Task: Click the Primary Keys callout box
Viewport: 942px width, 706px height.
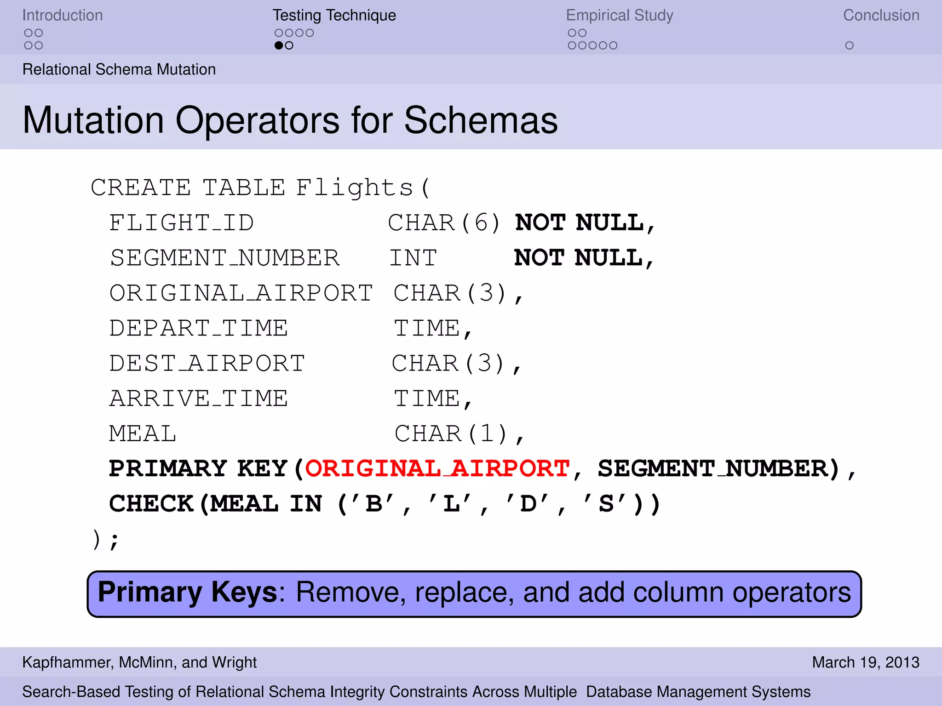Action: [x=474, y=594]
